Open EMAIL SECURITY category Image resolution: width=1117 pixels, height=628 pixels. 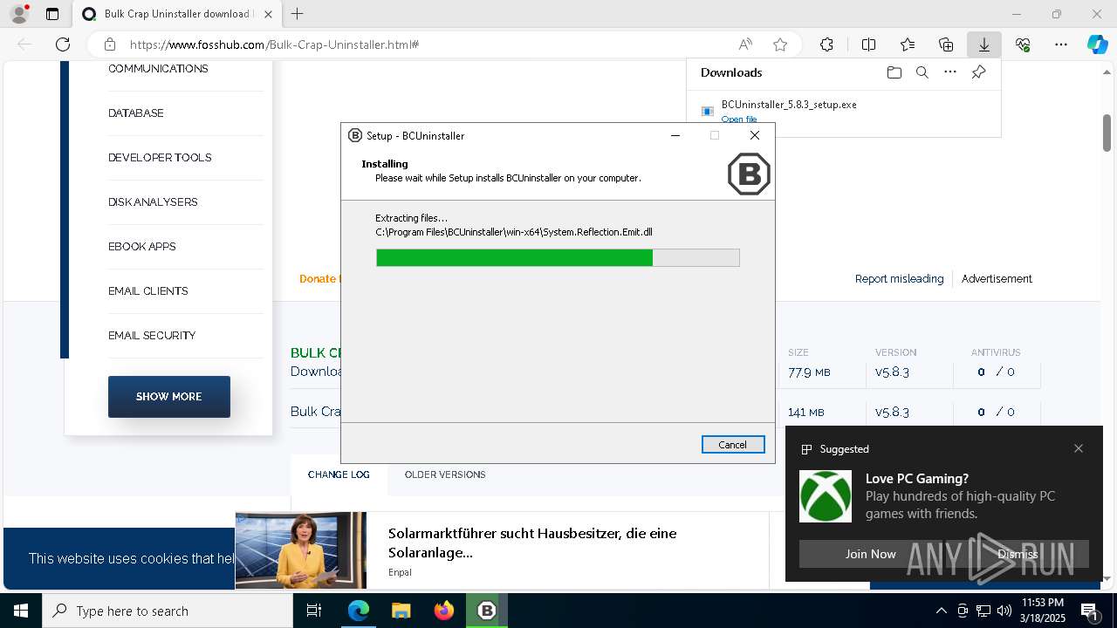point(152,336)
